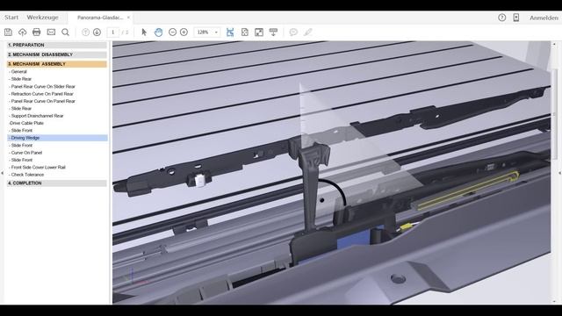The width and height of the screenshot is (562, 316).
Task: Open Front Side Cover Lower Rail
Action: (x=38, y=168)
